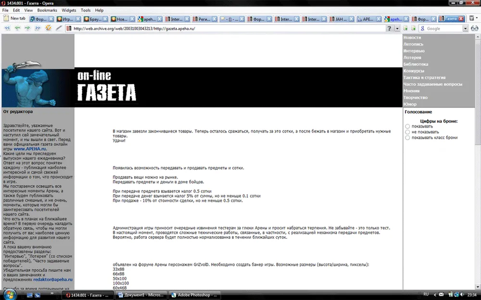
Task: Select the 'не показывать' radio option
Action: click(407, 132)
